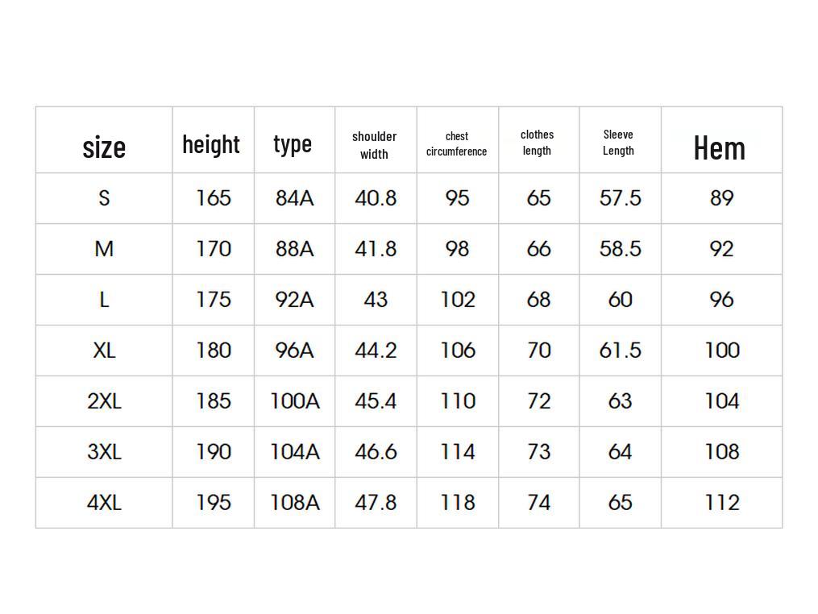Click the sleeve length value 58.5

click(620, 249)
